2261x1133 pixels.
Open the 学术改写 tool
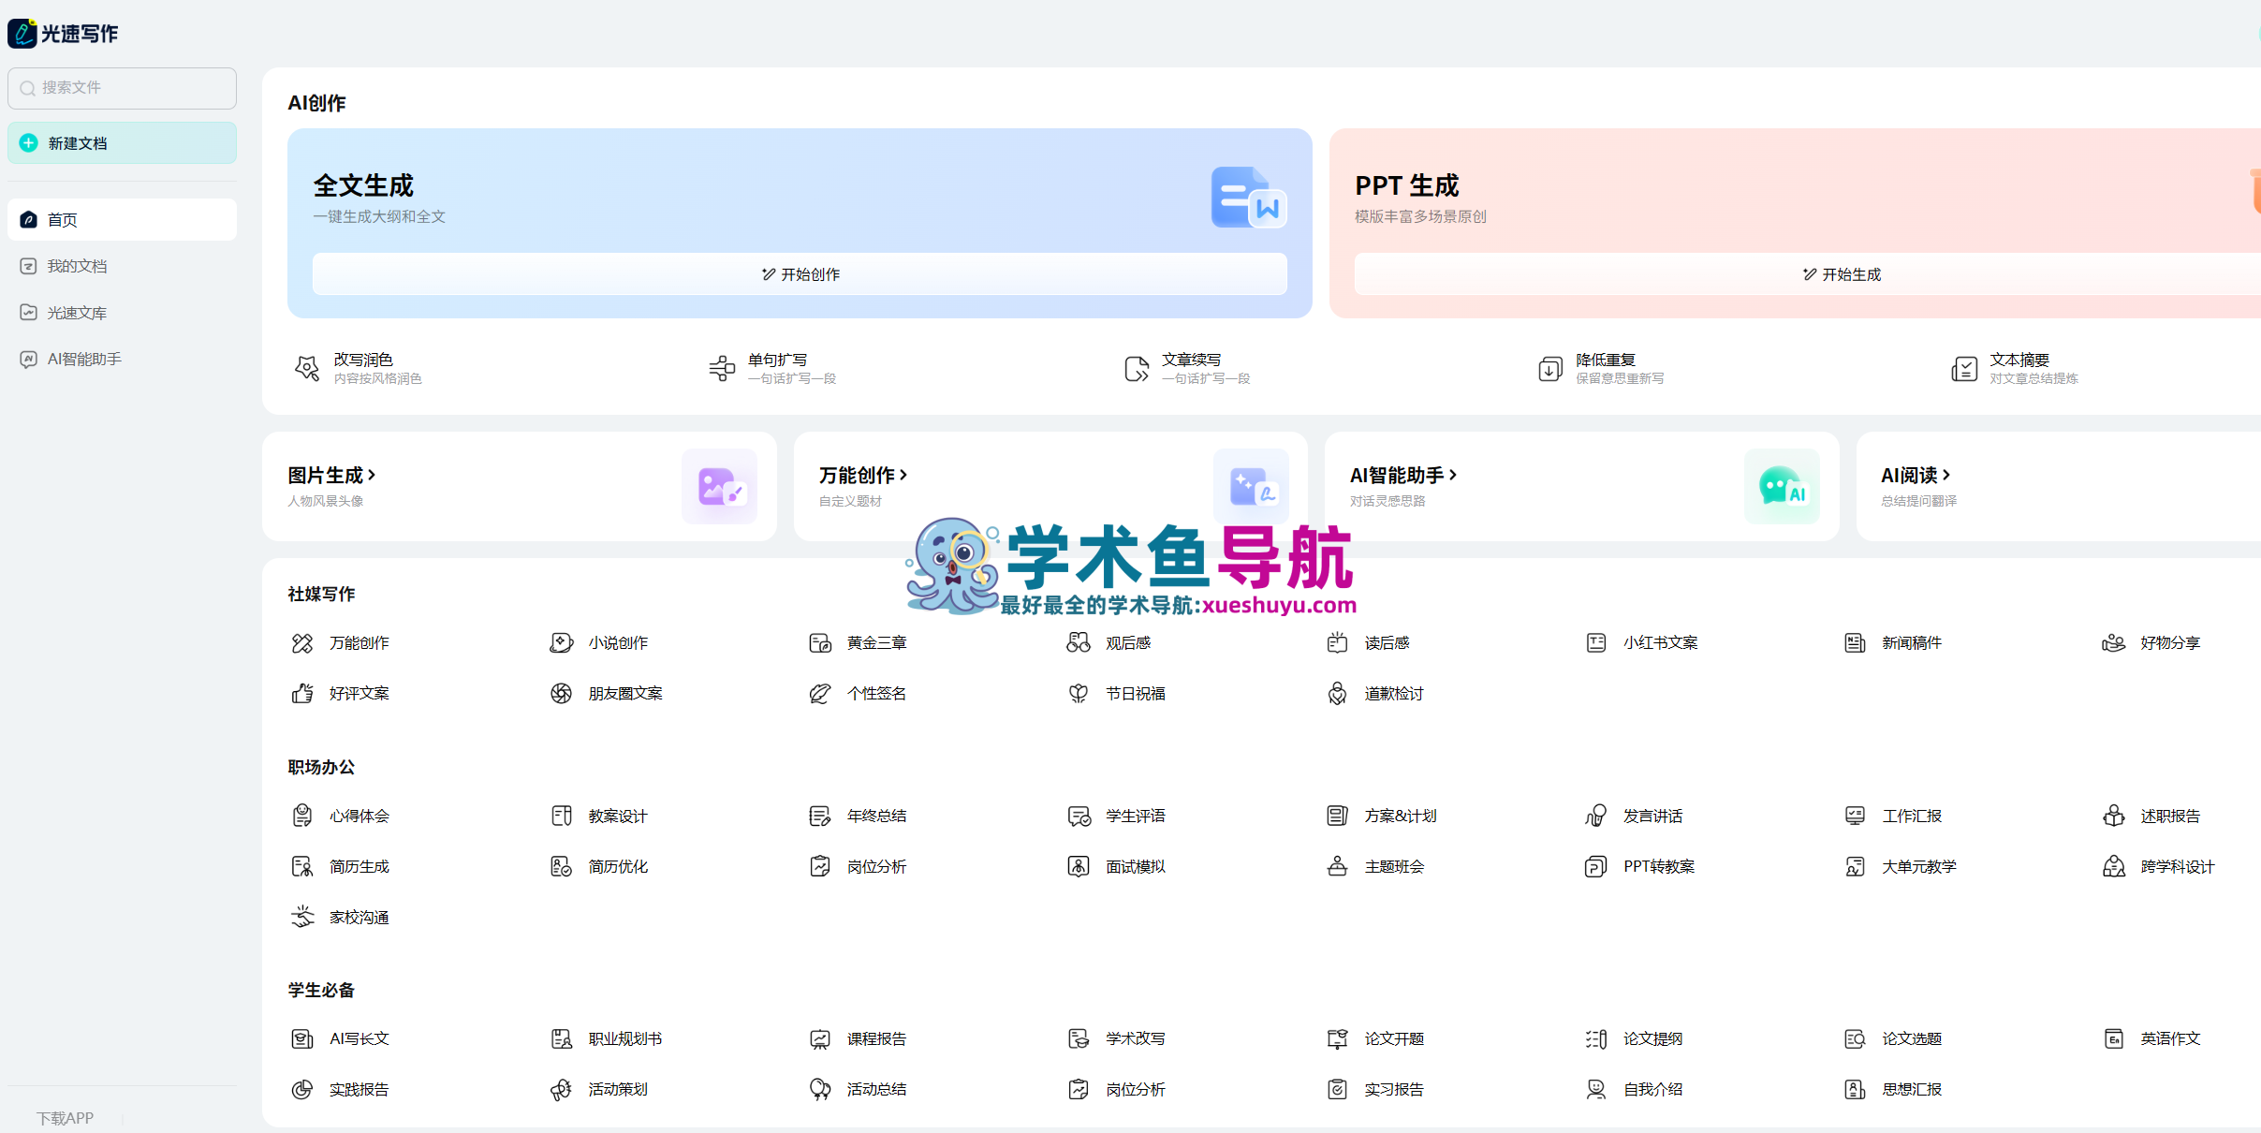(x=1117, y=1038)
